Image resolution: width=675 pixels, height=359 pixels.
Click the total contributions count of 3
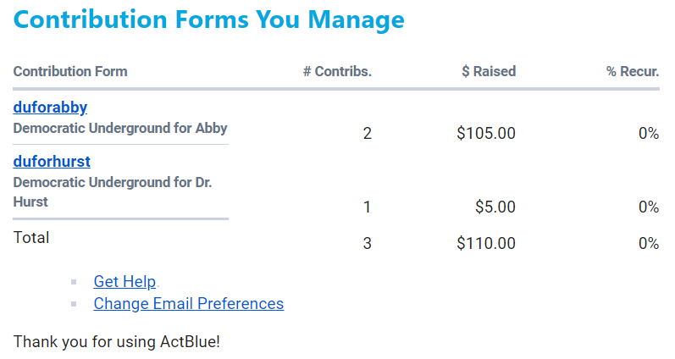coord(367,244)
